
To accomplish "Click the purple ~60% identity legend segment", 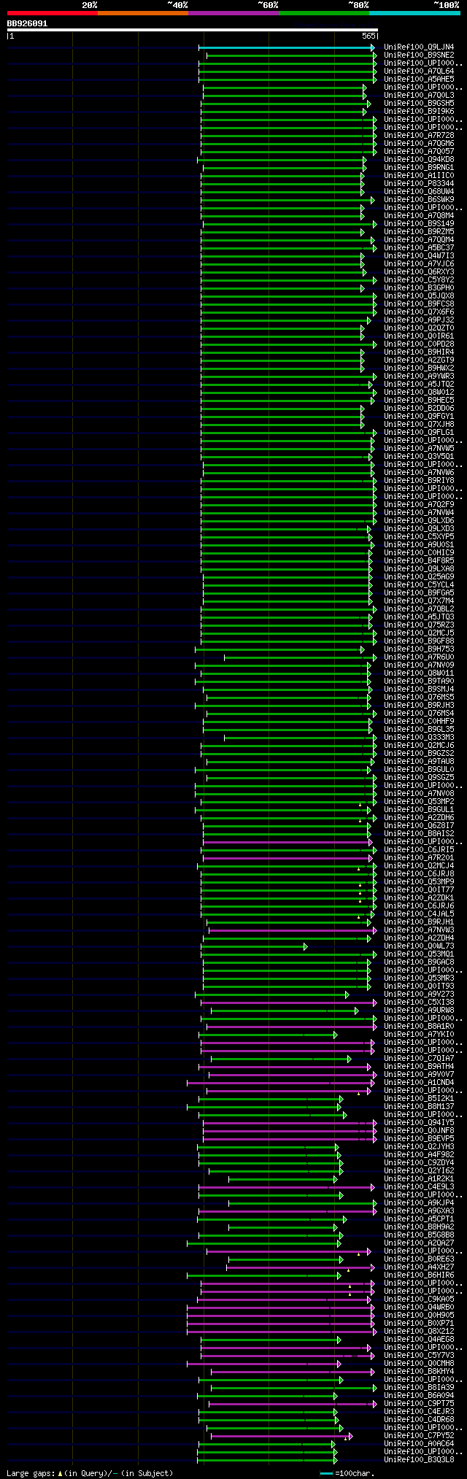I will tap(233, 13).
